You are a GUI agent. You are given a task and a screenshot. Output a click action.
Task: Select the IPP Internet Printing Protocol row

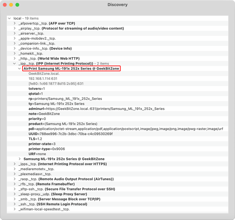tap(118, 63)
